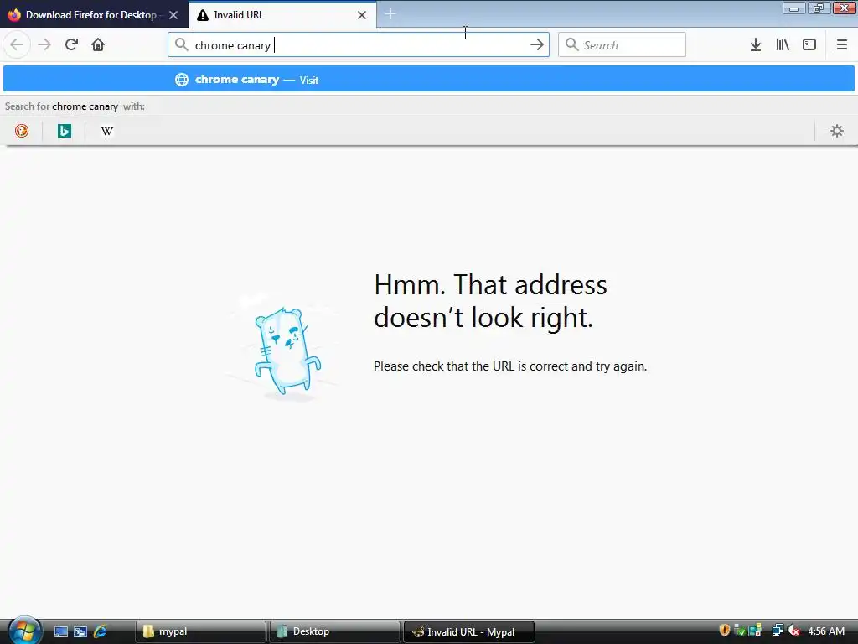The image size is (858, 644).
Task: Launch Internet Explorer from quick launch
Action: [101, 631]
